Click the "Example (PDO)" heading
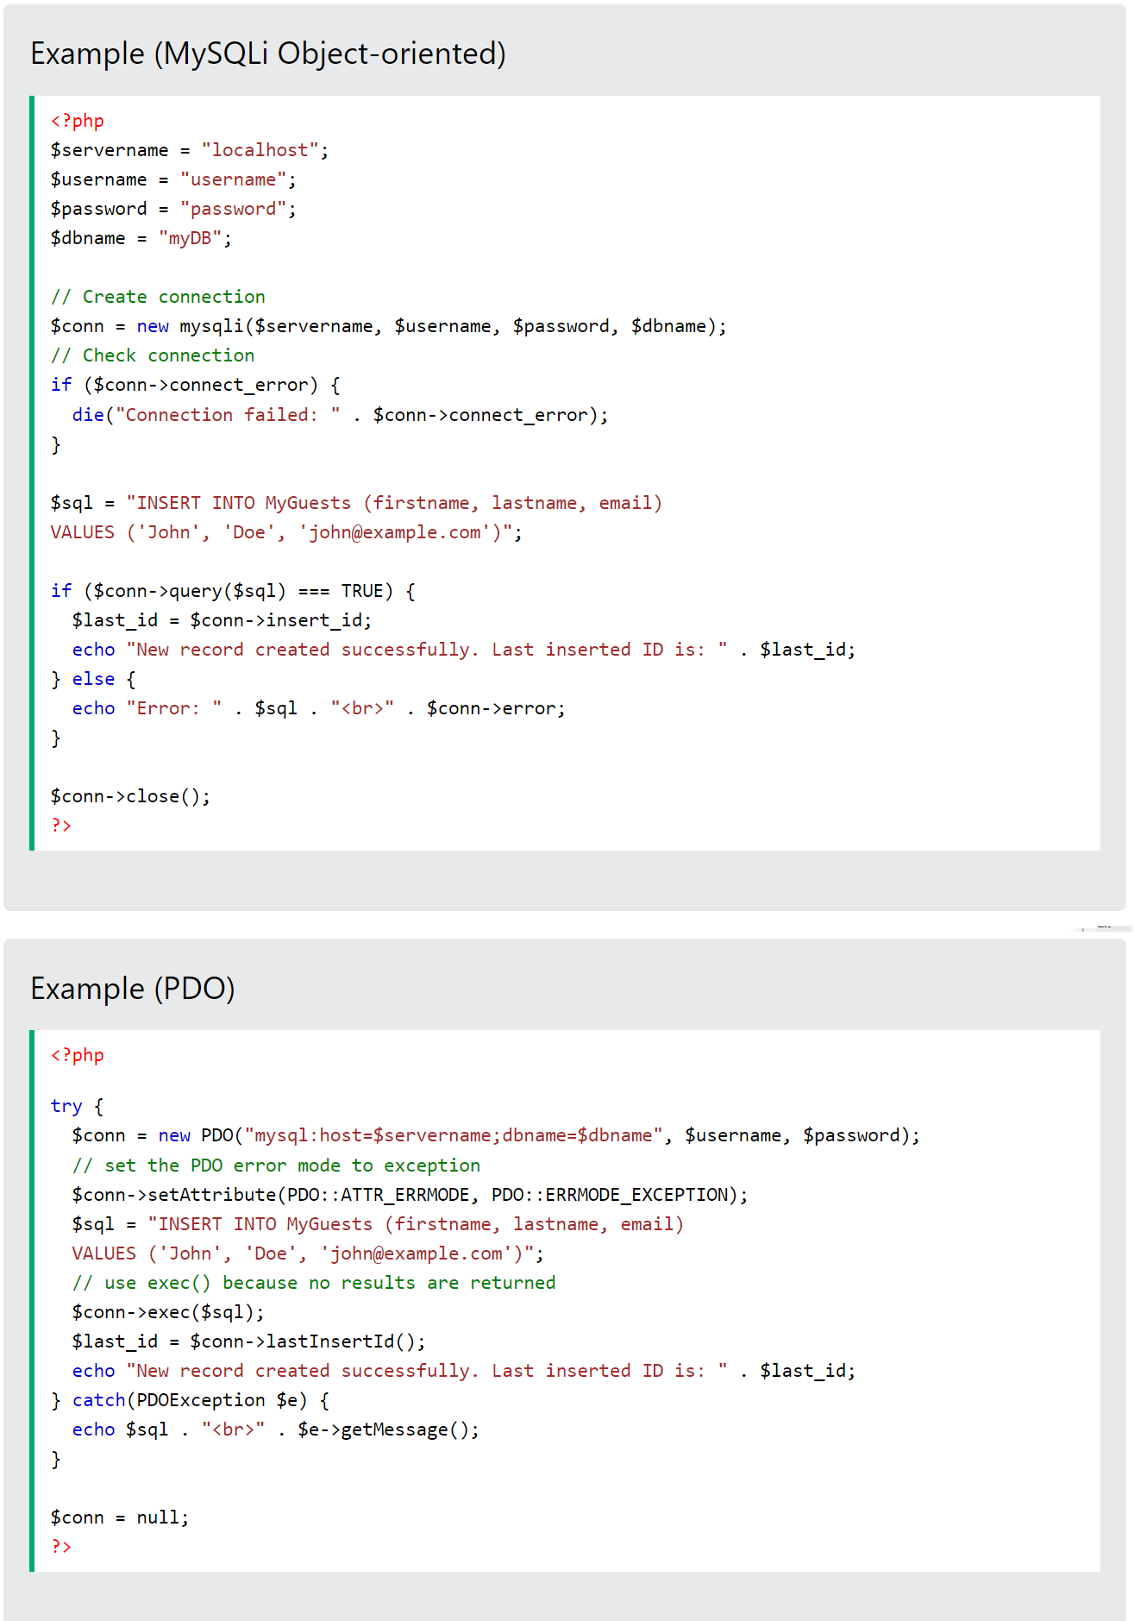Viewport: 1134px width, 1621px height. pyautogui.click(x=132, y=988)
